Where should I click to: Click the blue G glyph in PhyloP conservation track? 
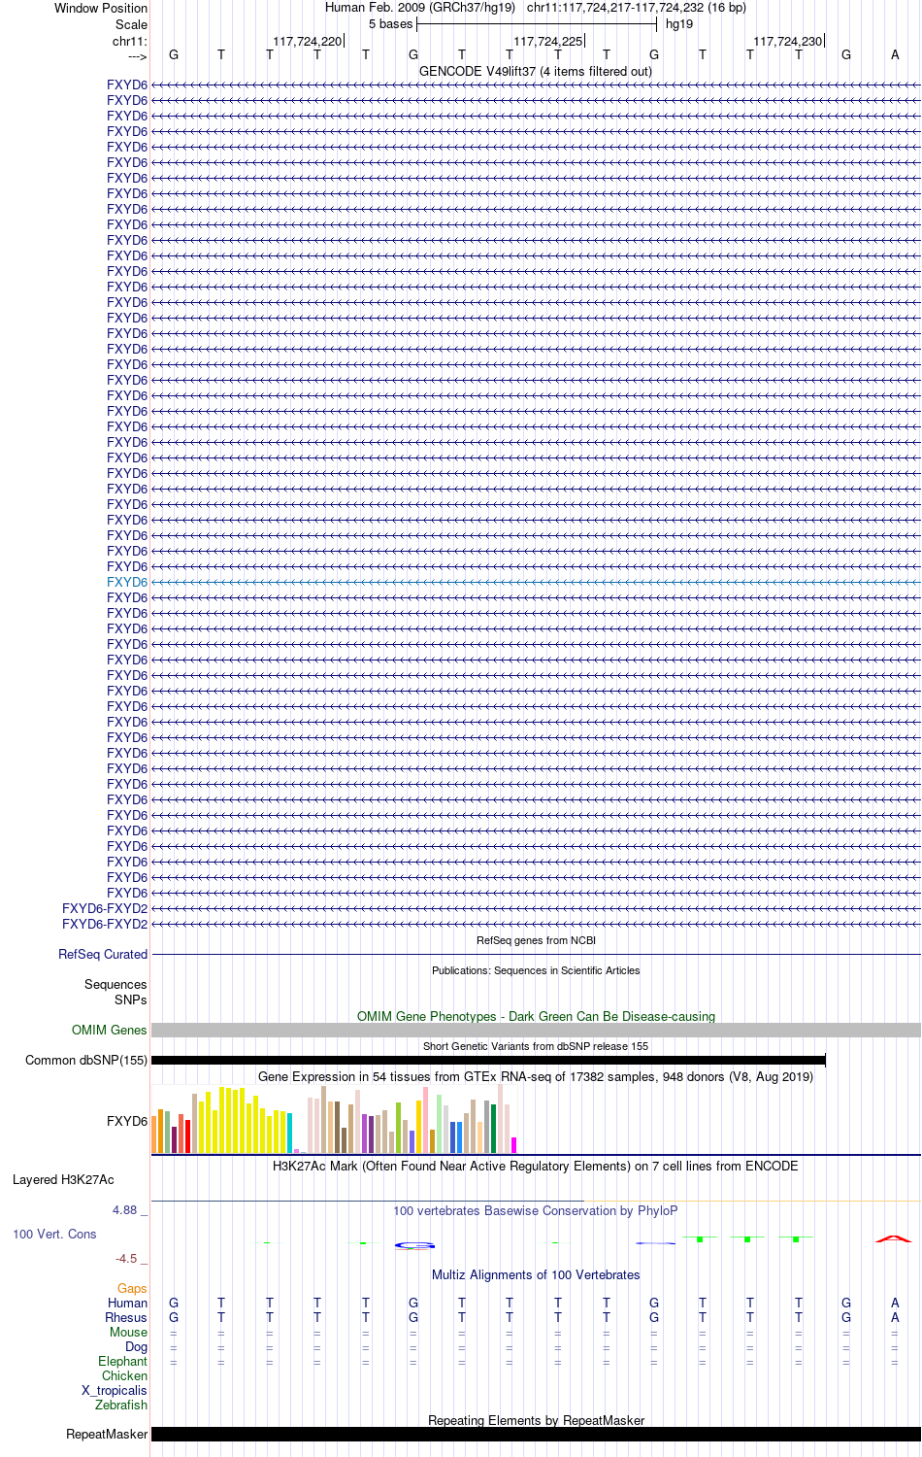pyautogui.click(x=414, y=1245)
